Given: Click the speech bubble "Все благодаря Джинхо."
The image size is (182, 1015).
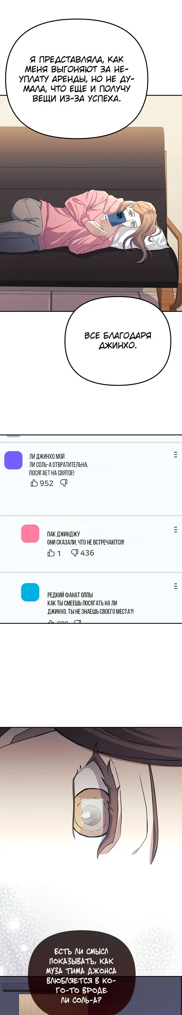Looking at the screenshot, I should click(x=118, y=341).
